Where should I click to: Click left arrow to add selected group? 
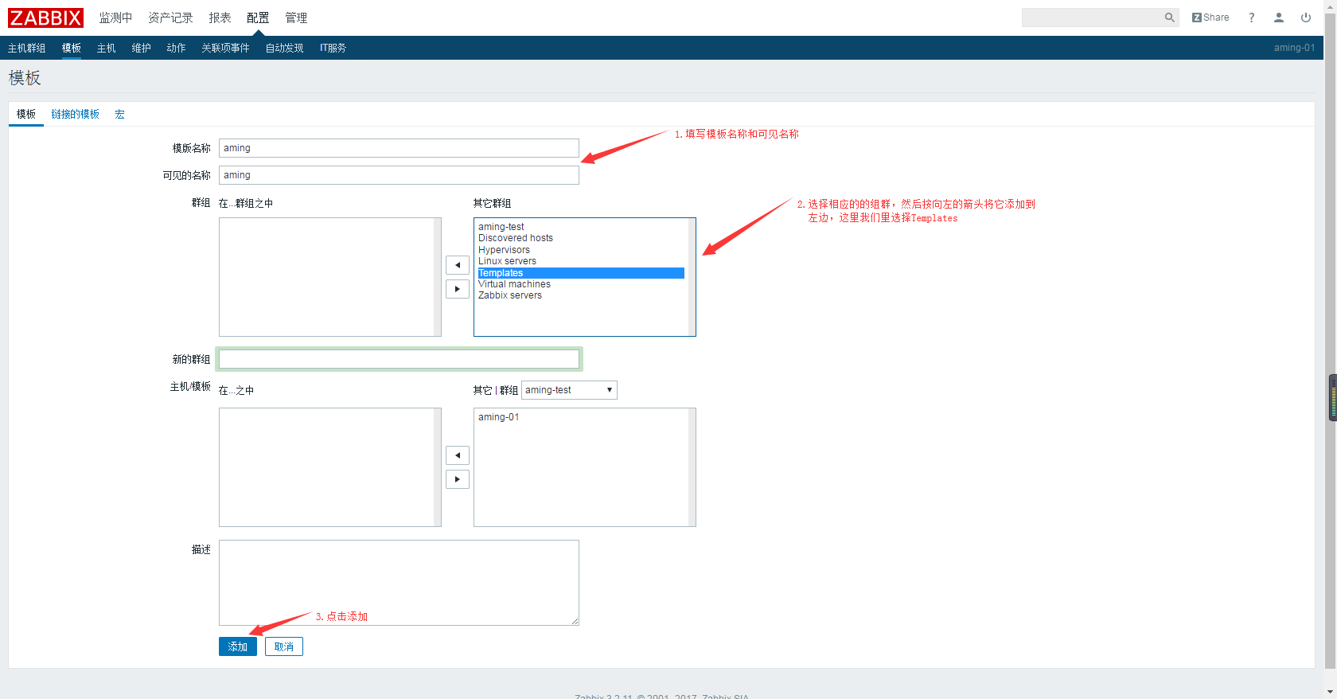tap(458, 265)
